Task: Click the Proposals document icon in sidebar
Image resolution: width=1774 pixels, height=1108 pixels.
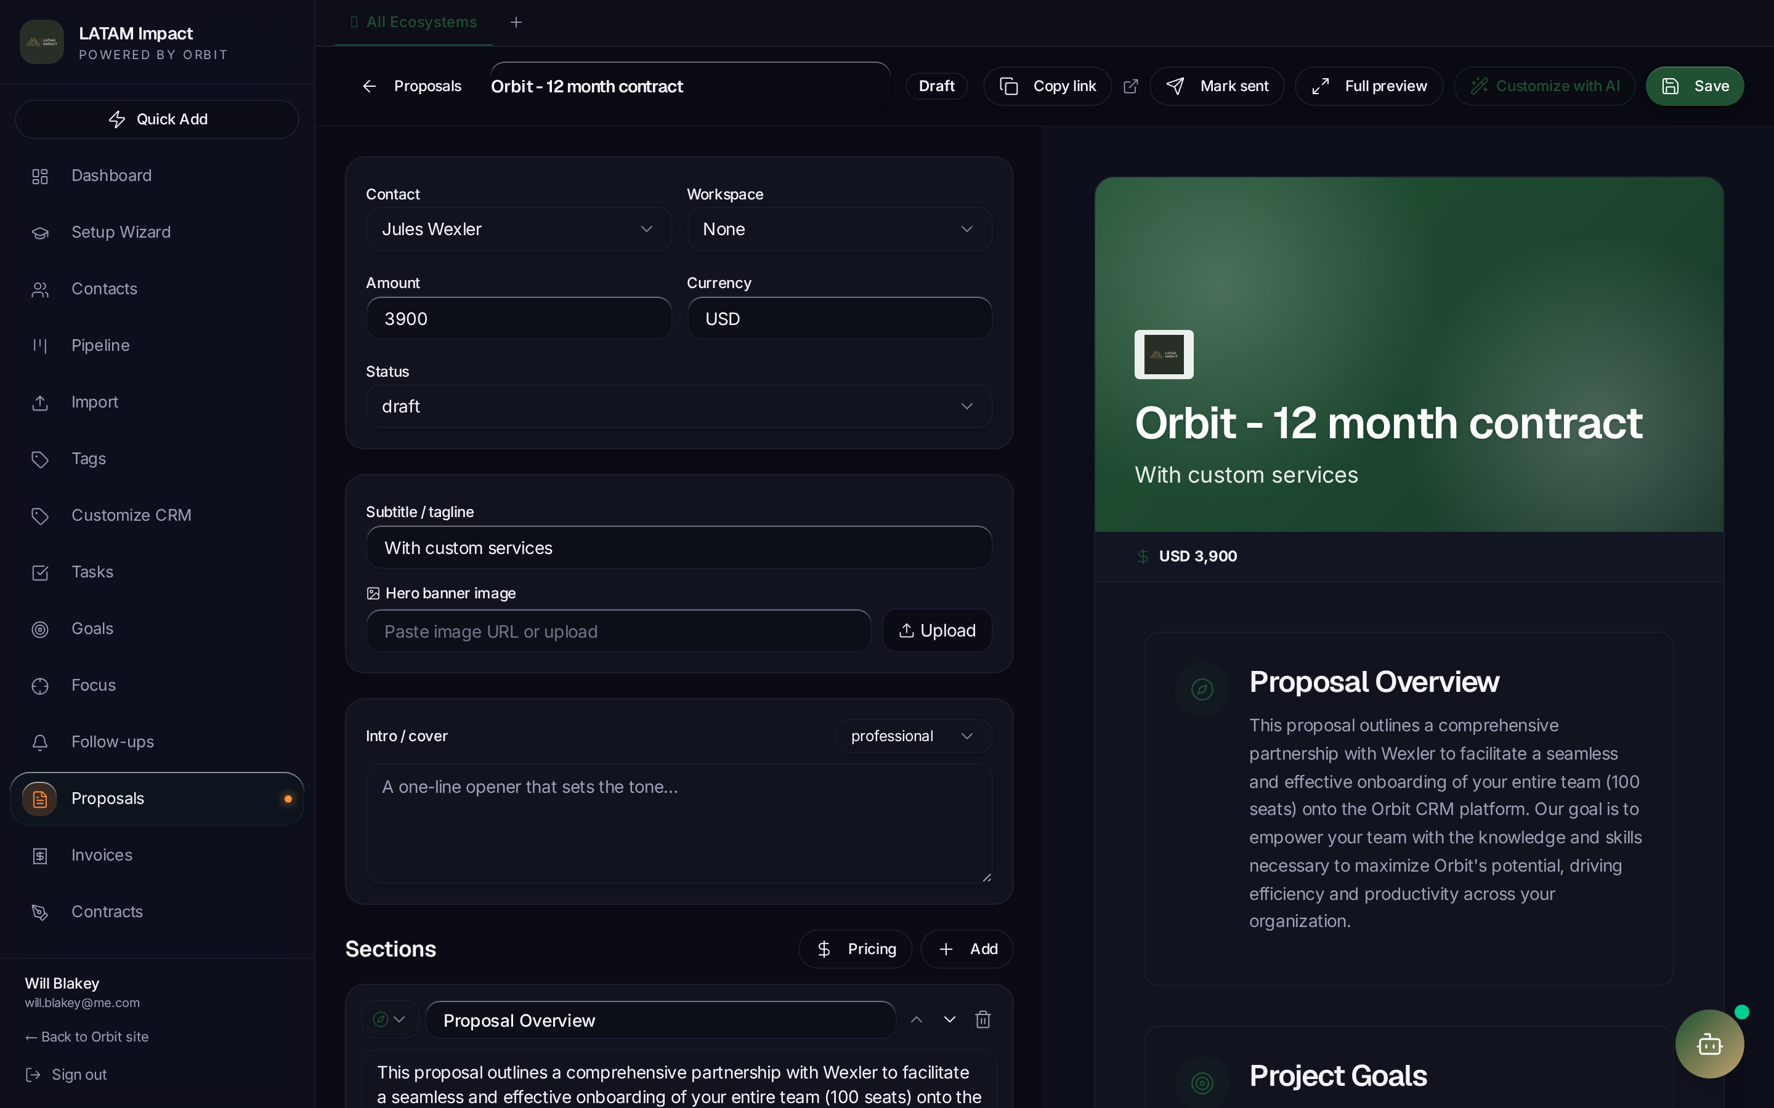Action: pos(39,799)
